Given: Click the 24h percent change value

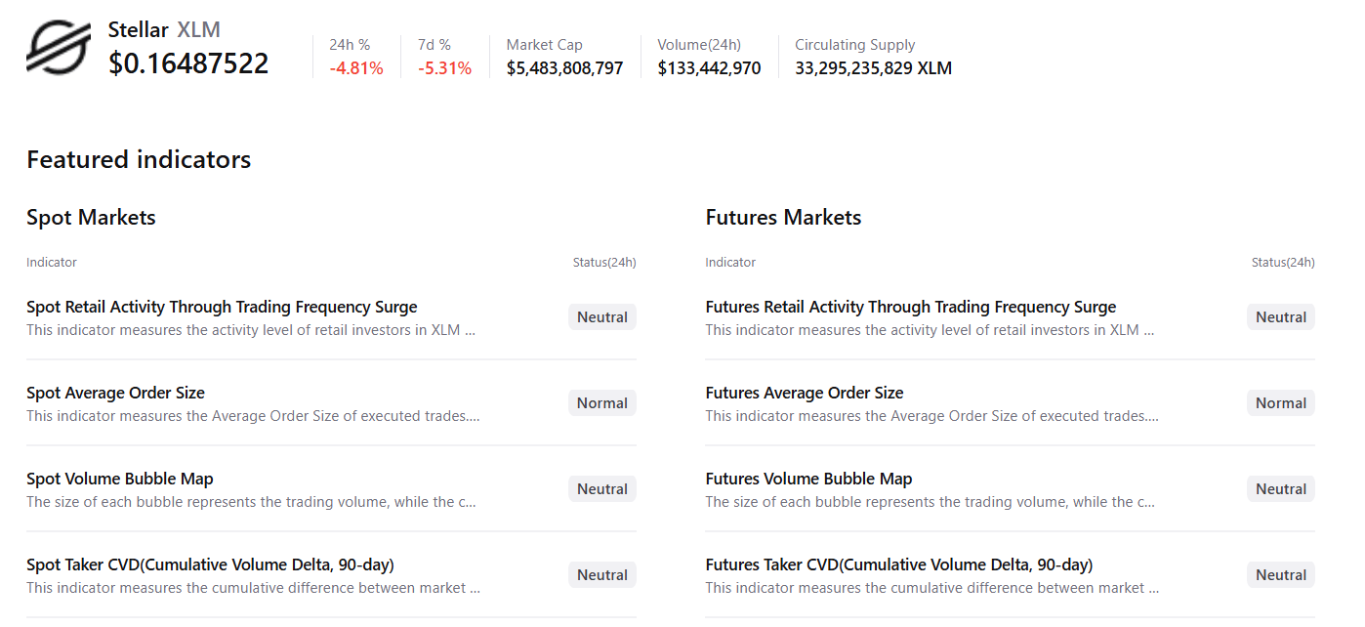Looking at the screenshot, I should (x=355, y=68).
